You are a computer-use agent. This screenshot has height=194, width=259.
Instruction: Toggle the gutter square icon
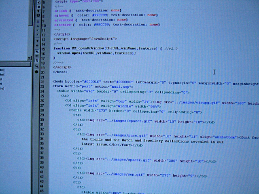tap(38, 15)
